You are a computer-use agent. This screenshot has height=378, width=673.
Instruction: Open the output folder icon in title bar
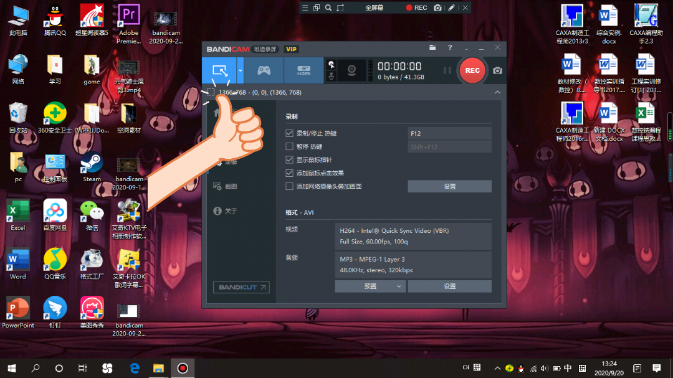pyautogui.click(x=432, y=47)
